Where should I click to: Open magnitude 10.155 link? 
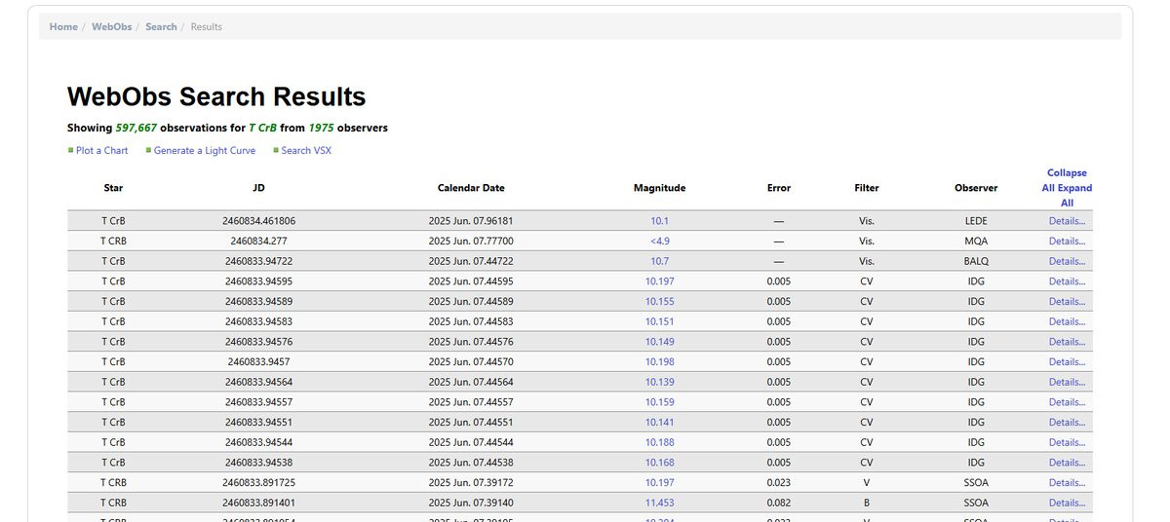659,301
